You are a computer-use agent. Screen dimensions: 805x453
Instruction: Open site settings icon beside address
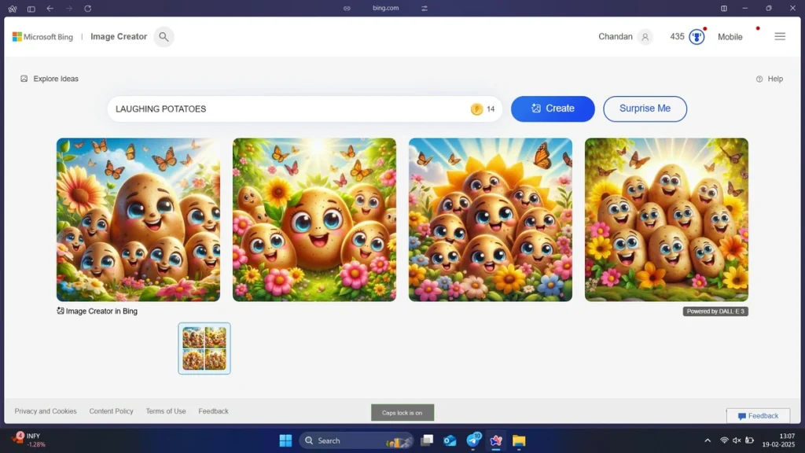point(425,8)
